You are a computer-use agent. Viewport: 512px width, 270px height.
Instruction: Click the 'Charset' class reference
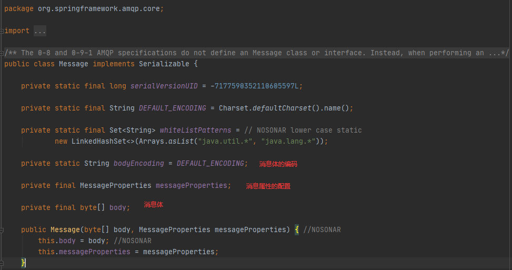[x=234, y=108]
